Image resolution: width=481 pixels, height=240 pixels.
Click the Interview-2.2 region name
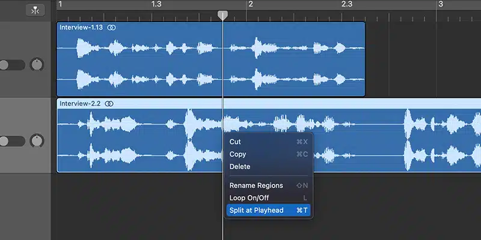pos(80,103)
